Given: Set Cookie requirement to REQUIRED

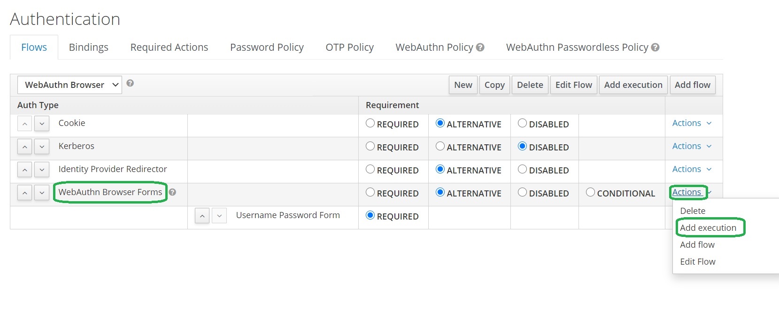Looking at the screenshot, I should [x=370, y=123].
